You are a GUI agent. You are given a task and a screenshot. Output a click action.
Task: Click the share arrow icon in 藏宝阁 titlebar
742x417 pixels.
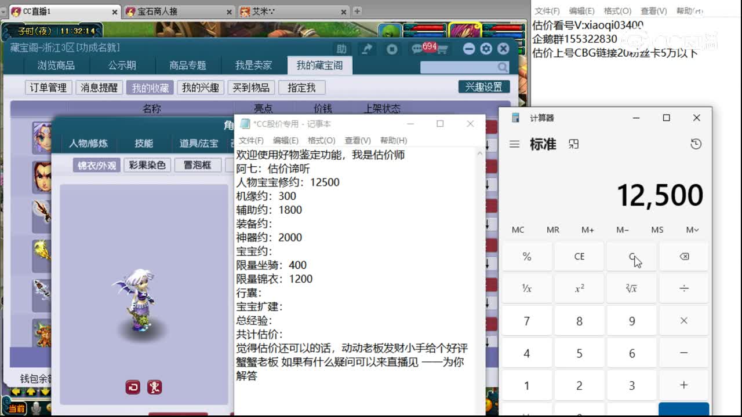pos(367,49)
